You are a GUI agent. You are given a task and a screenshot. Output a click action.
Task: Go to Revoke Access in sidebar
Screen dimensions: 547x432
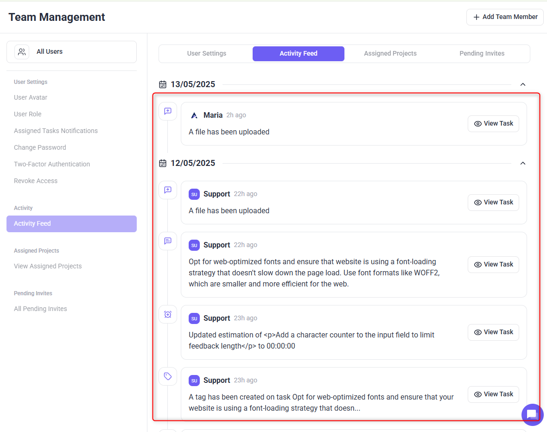point(36,181)
